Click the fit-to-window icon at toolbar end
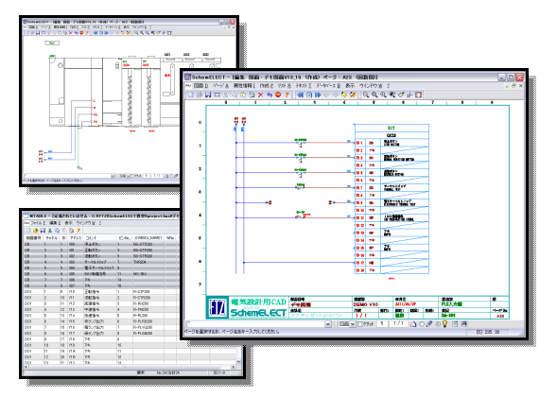The height and width of the screenshot is (415, 557). click(419, 95)
